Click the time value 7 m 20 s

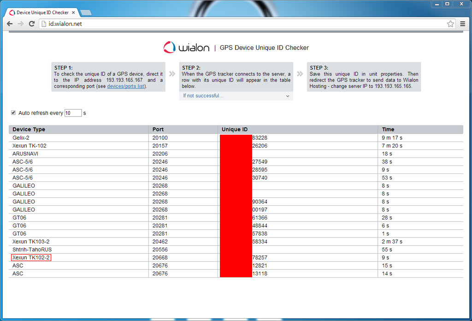tap(392, 146)
